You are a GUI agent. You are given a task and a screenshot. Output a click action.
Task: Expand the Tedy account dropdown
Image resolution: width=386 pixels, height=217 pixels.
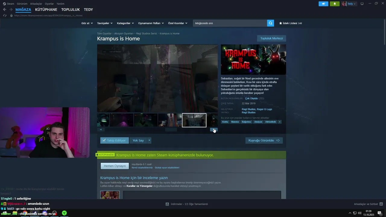[x=352, y=4]
